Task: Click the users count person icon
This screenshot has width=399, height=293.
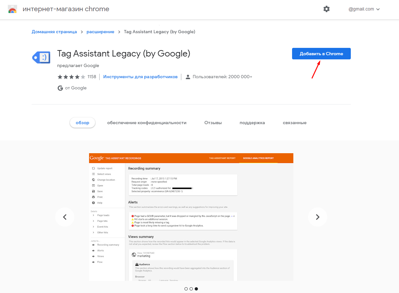Action: 188,77
